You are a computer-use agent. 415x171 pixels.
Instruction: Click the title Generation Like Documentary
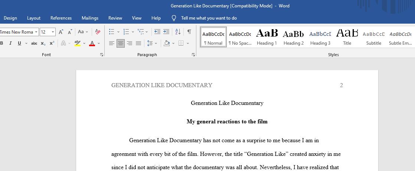tap(227, 103)
